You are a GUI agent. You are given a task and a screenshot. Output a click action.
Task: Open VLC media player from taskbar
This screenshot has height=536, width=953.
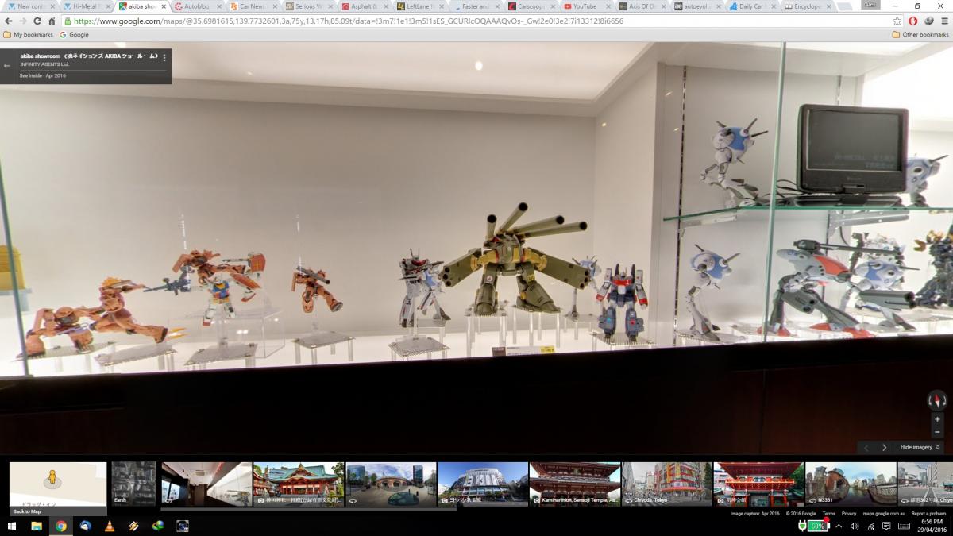[110, 526]
